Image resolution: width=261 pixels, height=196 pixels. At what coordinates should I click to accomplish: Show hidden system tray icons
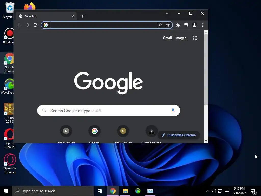click(x=207, y=191)
